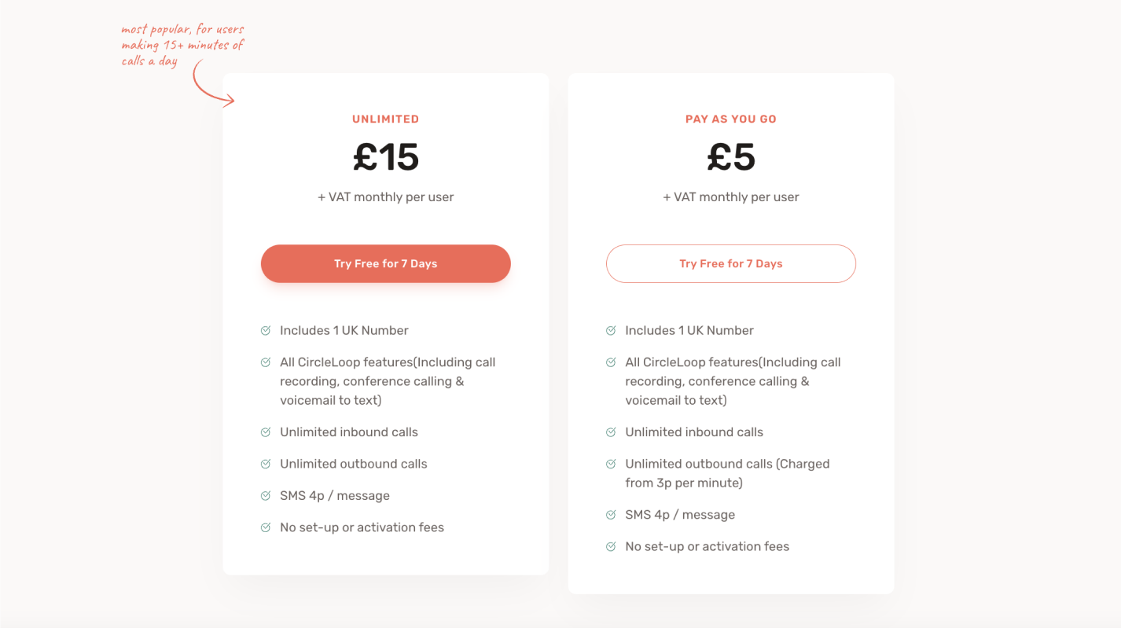Click the SMS 4p per message check icon on Unlimited
The width and height of the screenshot is (1121, 628).
(x=264, y=495)
